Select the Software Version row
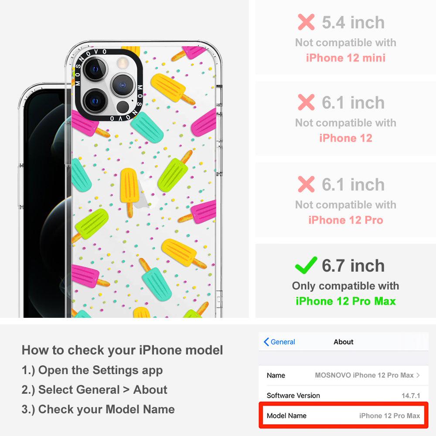Image resolution: width=436 pixels, height=436 pixels. [343, 395]
